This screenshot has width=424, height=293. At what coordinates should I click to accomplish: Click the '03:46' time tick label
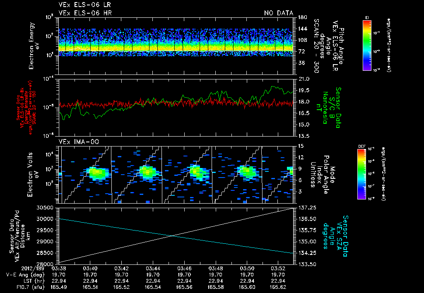click(x=184, y=269)
